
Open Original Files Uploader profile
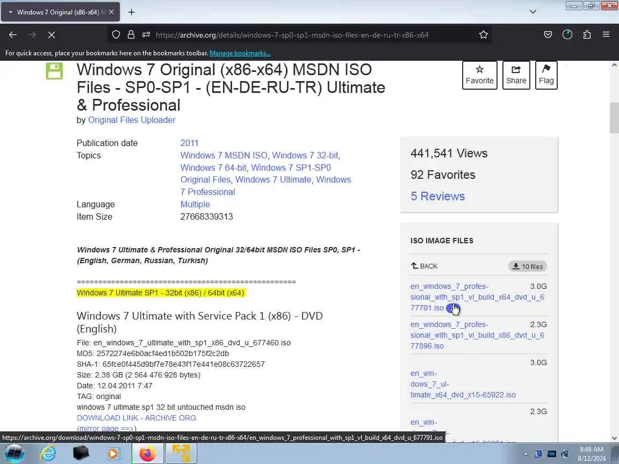coord(132,120)
